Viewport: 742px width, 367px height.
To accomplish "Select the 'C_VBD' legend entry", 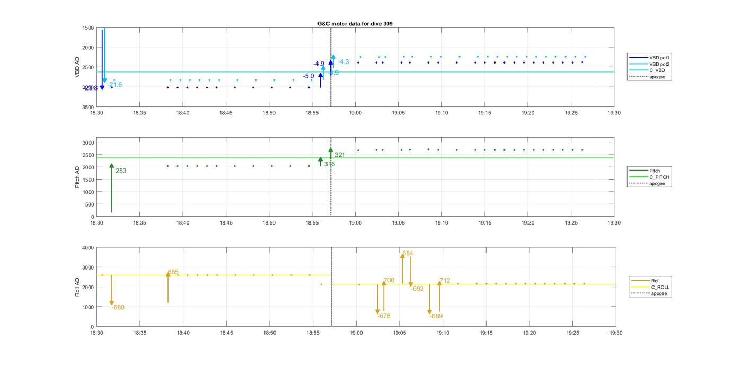I will (x=647, y=70).
